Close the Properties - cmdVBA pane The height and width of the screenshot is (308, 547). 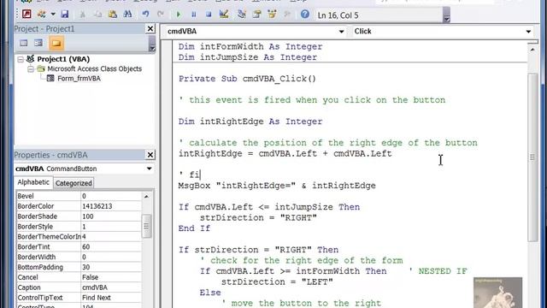(150, 155)
